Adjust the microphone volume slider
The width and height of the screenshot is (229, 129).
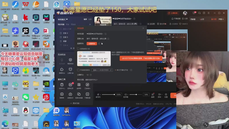click(108, 95)
